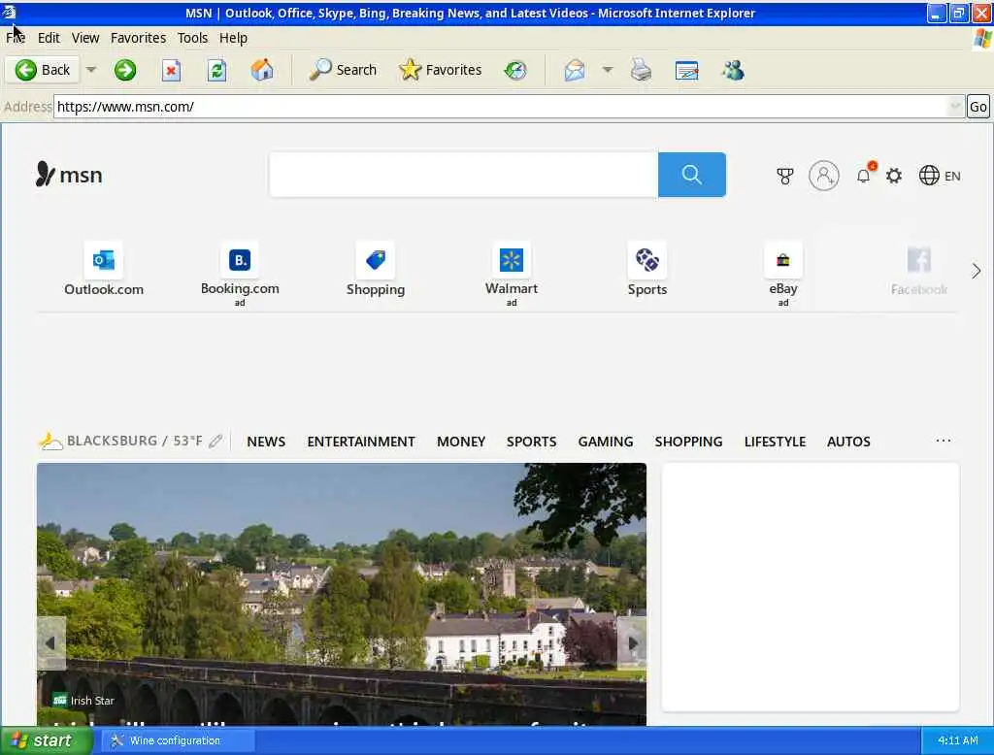Open the Search pane in toolbar
The height and width of the screenshot is (755, 994).
[x=343, y=70]
